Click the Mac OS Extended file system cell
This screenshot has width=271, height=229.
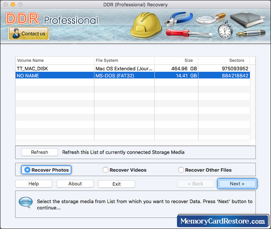pos(124,68)
